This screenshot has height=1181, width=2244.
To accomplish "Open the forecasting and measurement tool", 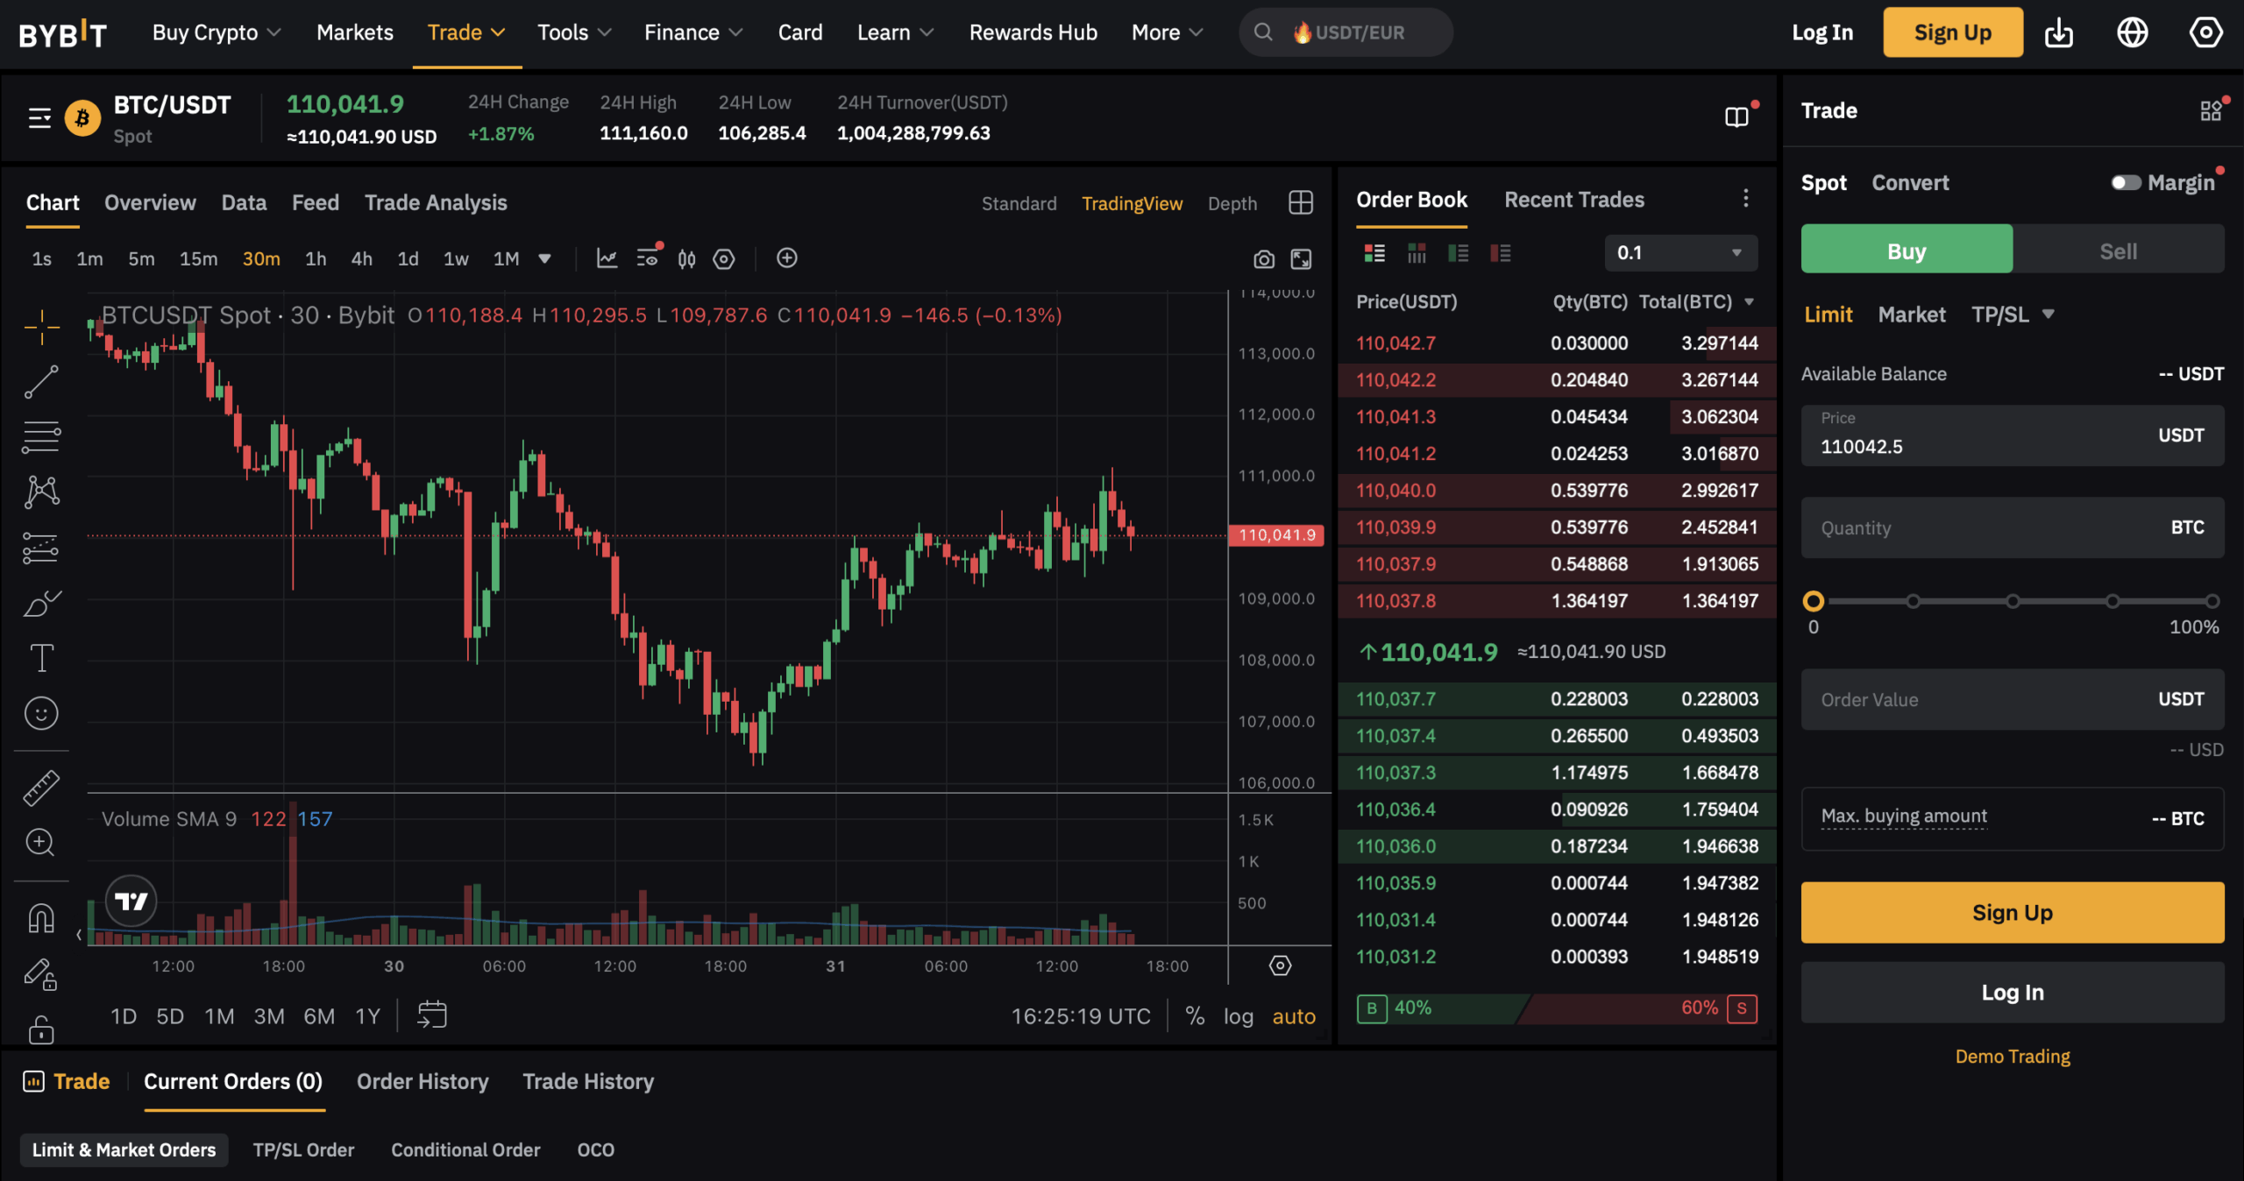I will [41, 548].
